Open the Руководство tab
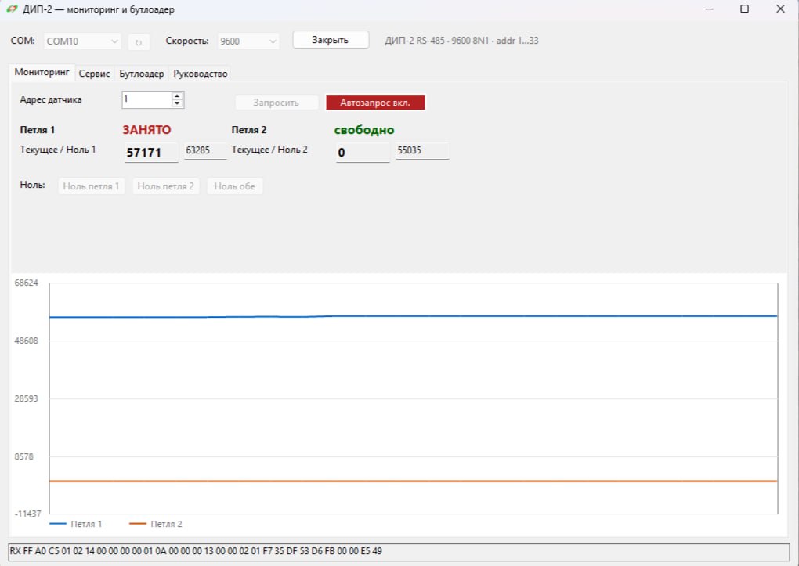The height and width of the screenshot is (566, 799). [x=201, y=74]
